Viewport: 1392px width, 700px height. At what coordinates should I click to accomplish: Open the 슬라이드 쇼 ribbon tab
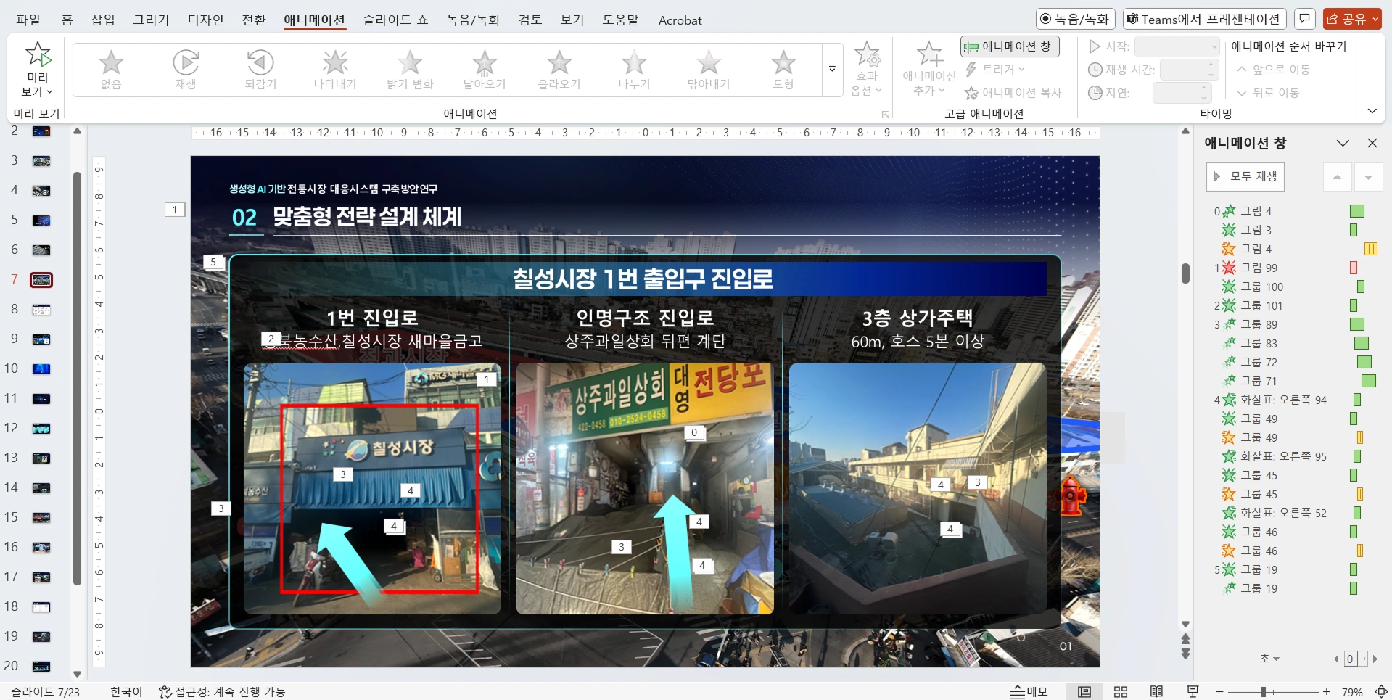[395, 20]
